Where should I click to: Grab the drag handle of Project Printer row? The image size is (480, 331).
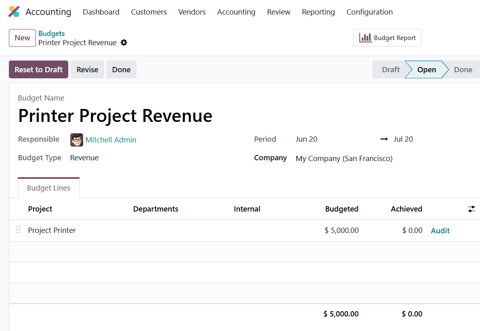(18, 230)
